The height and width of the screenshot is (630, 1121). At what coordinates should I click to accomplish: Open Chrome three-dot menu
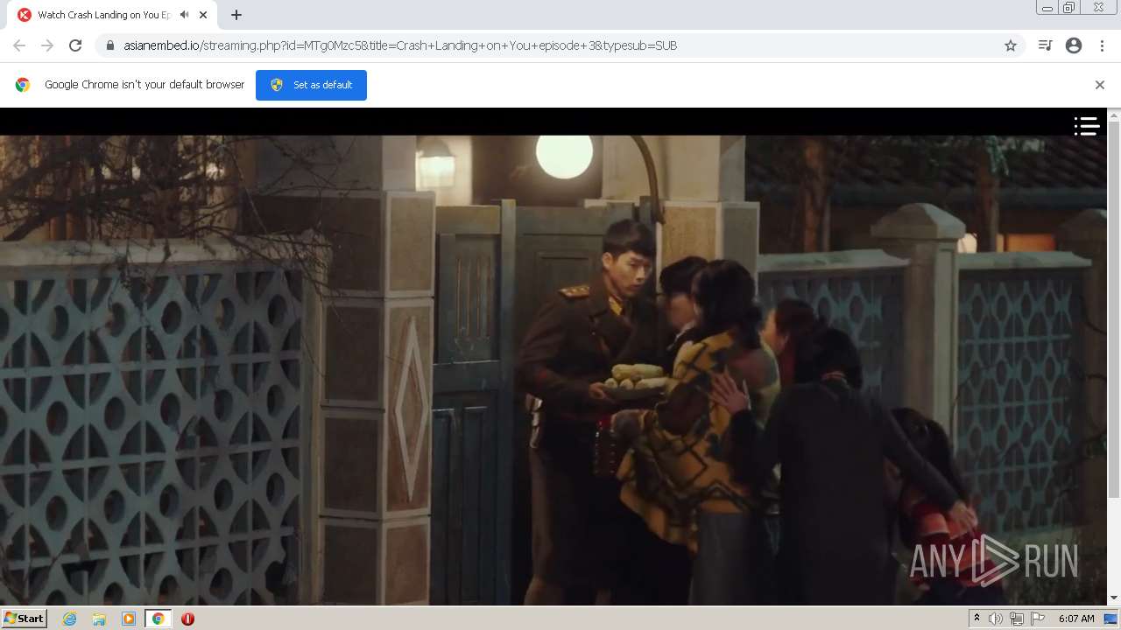[1103, 45]
